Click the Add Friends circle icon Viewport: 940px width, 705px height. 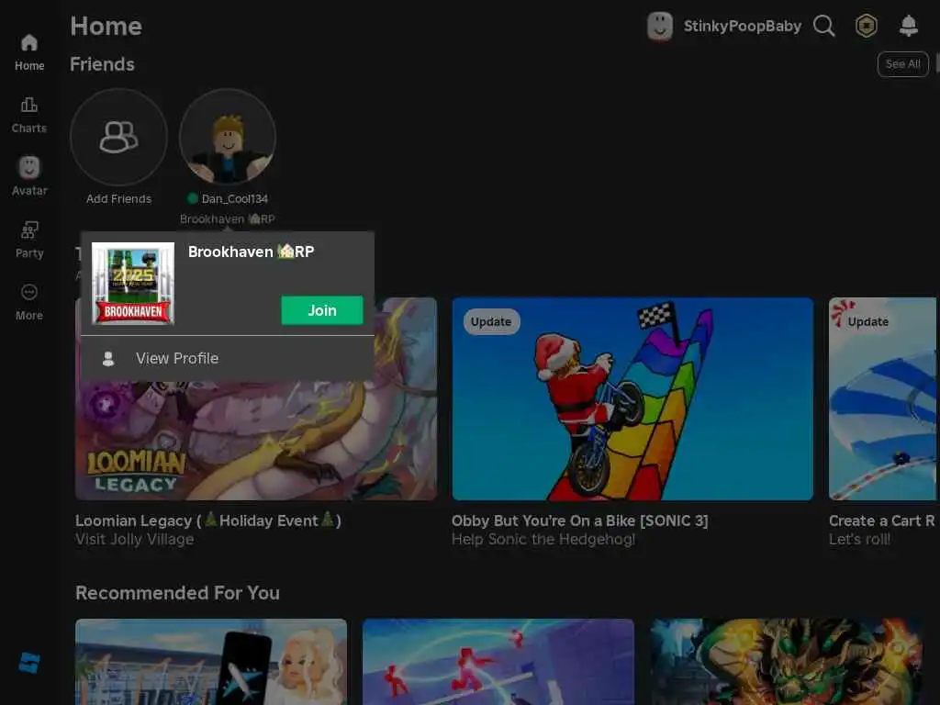[x=118, y=137]
